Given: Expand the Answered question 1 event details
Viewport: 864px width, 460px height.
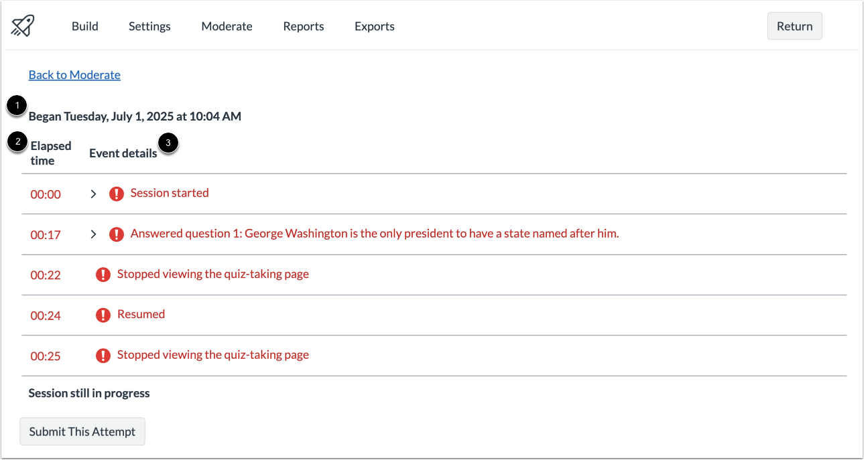Looking at the screenshot, I should pos(93,234).
